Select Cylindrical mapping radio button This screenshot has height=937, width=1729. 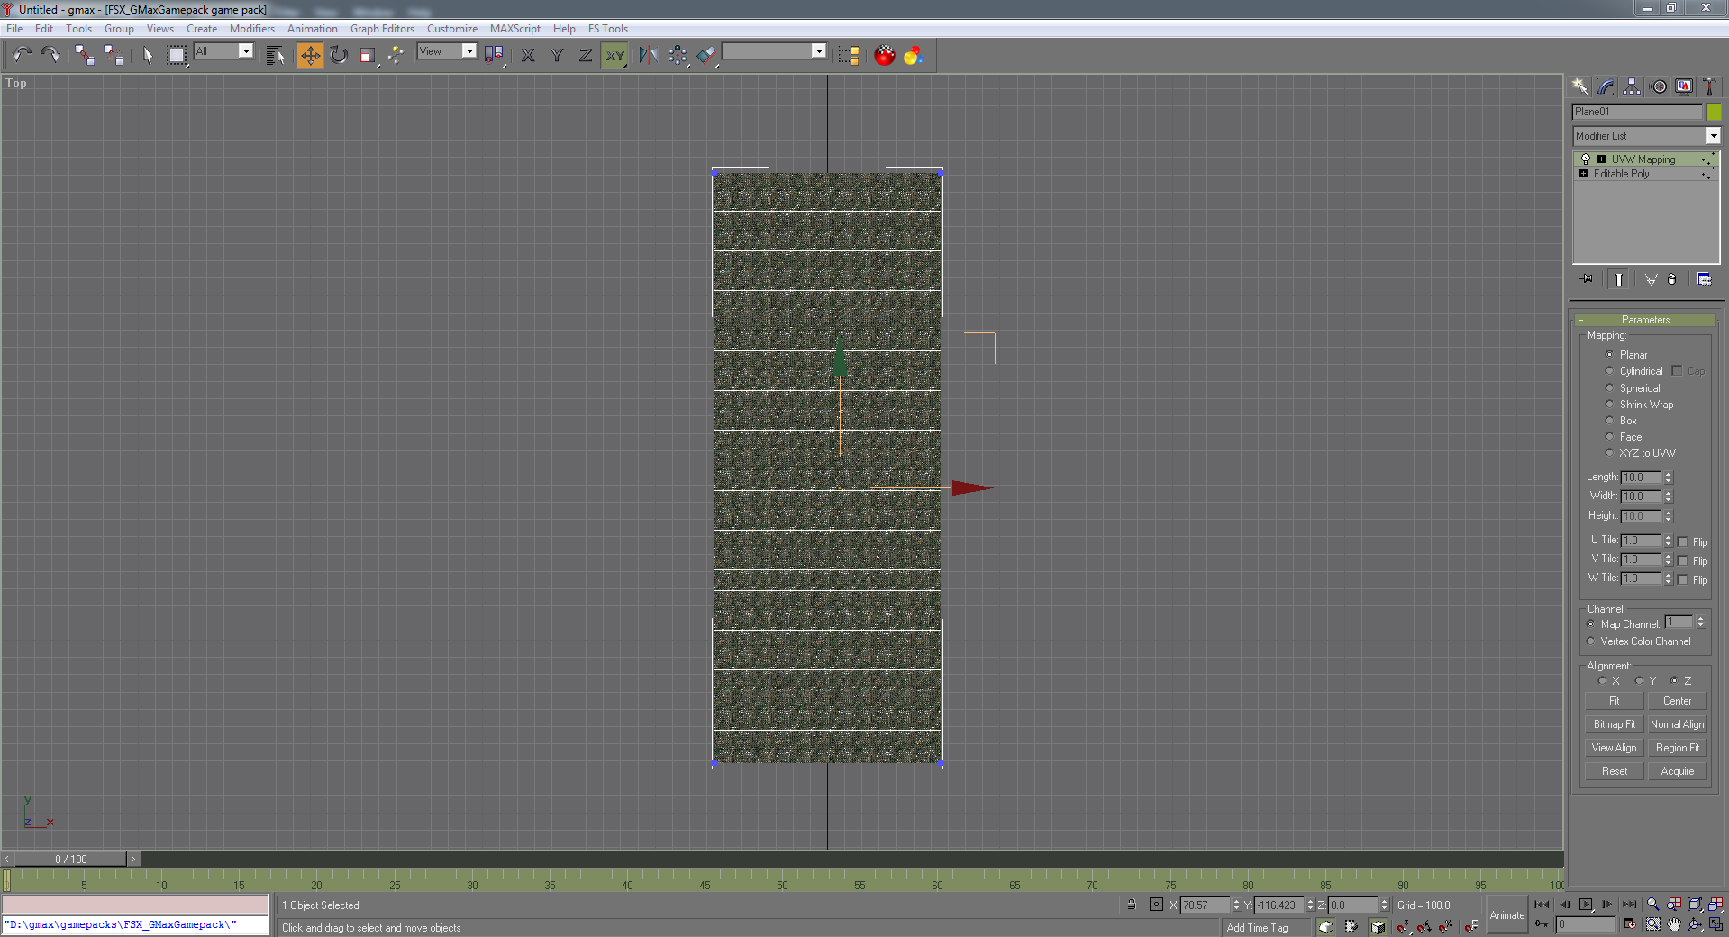point(1609,371)
